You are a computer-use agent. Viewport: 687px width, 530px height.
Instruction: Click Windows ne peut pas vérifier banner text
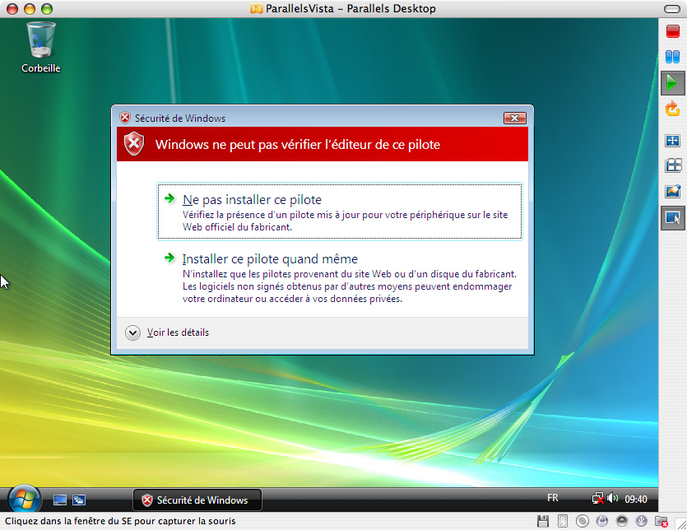tap(298, 145)
